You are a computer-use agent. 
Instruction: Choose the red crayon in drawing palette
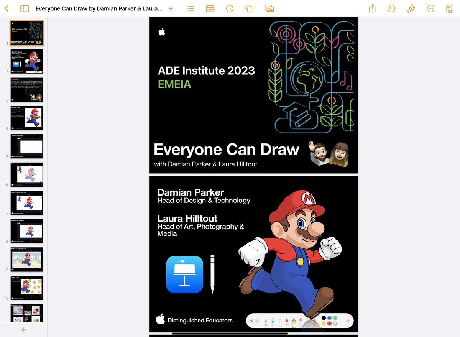click(x=287, y=322)
